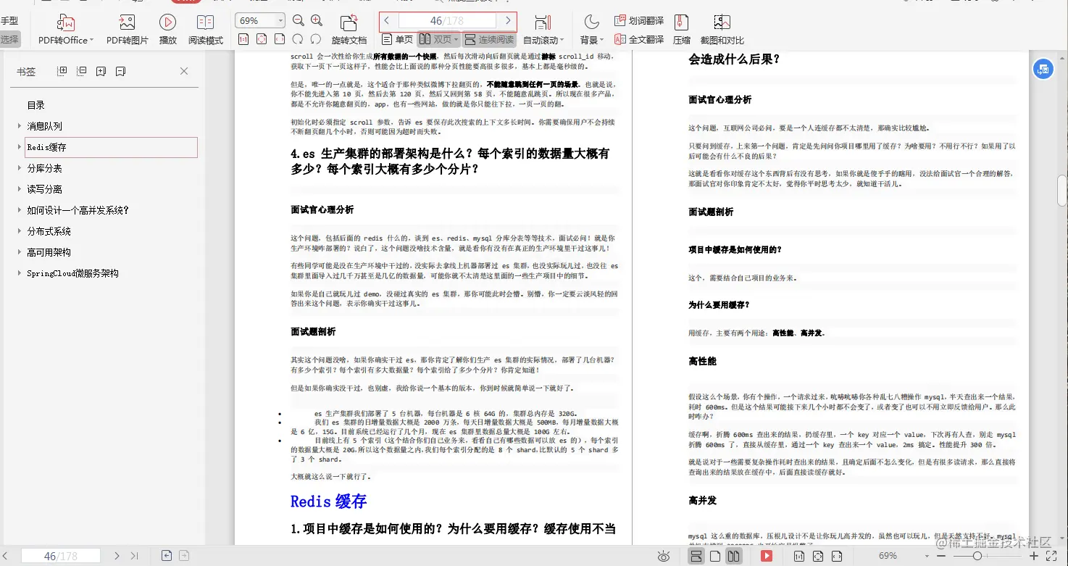Go to previous page in top toolbar
The height and width of the screenshot is (566, 1068).
pyautogui.click(x=388, y=21)
